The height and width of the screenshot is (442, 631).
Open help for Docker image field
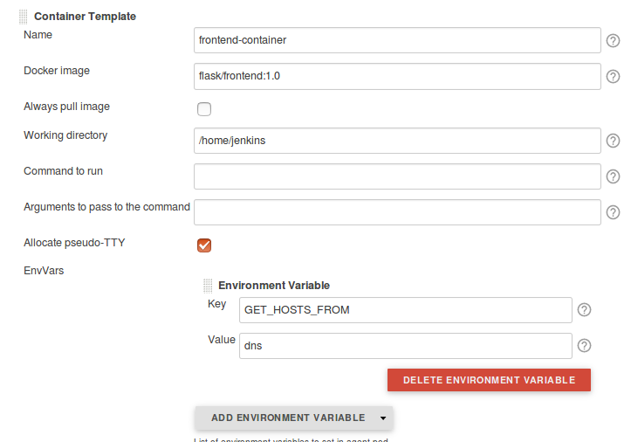pos(614,76)
